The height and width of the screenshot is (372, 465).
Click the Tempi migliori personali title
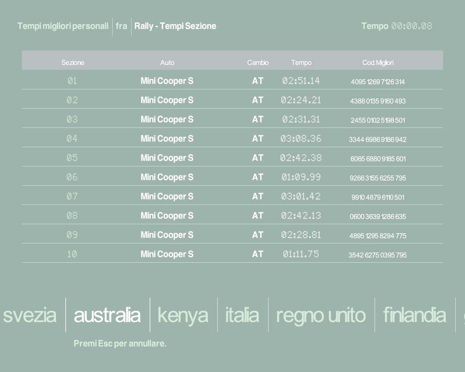(x=63, y=26)
